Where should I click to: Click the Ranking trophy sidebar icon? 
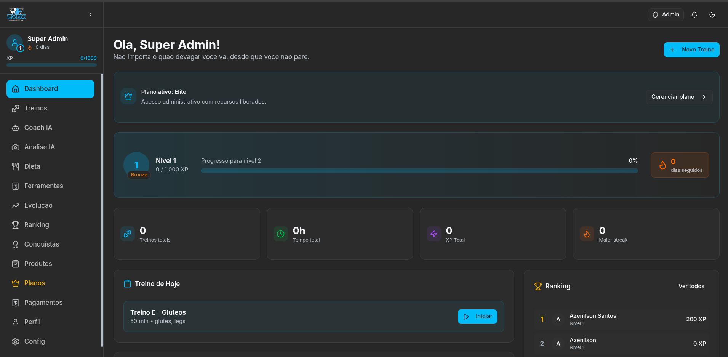pos(15,225)
